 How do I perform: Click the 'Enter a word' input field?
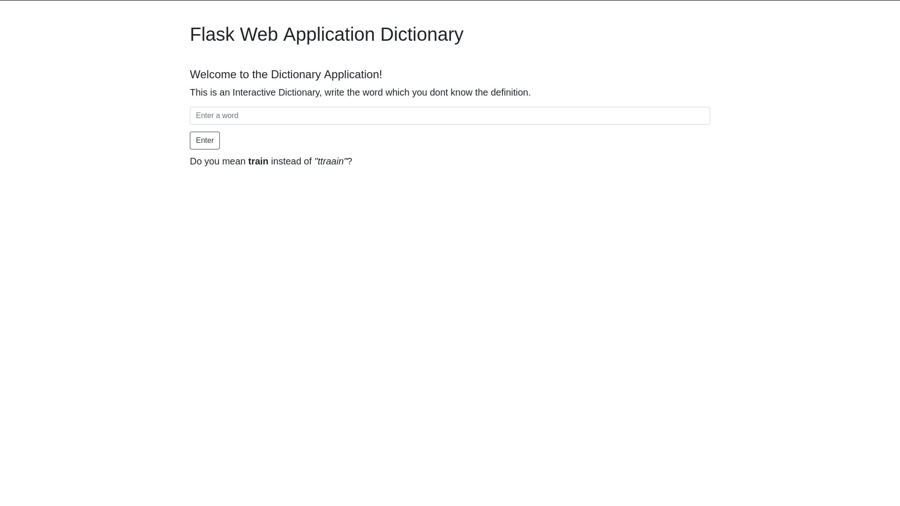450,116
